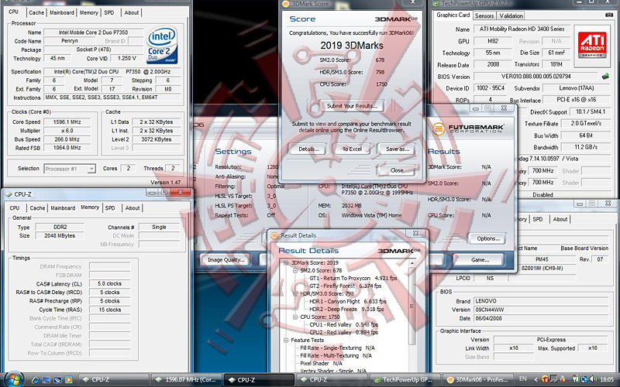The image size is (620, 387).
Task: Open About tab in top CPU-Z window
Action: [x=131, y=12]
